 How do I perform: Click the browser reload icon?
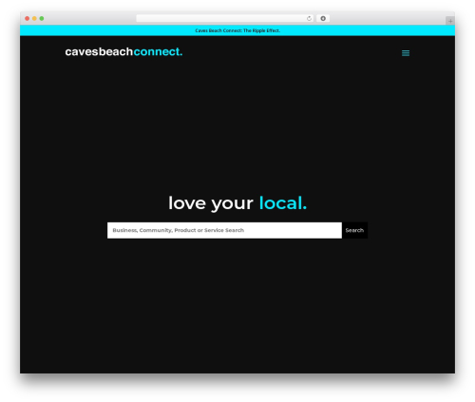click(x=309, y=19)
